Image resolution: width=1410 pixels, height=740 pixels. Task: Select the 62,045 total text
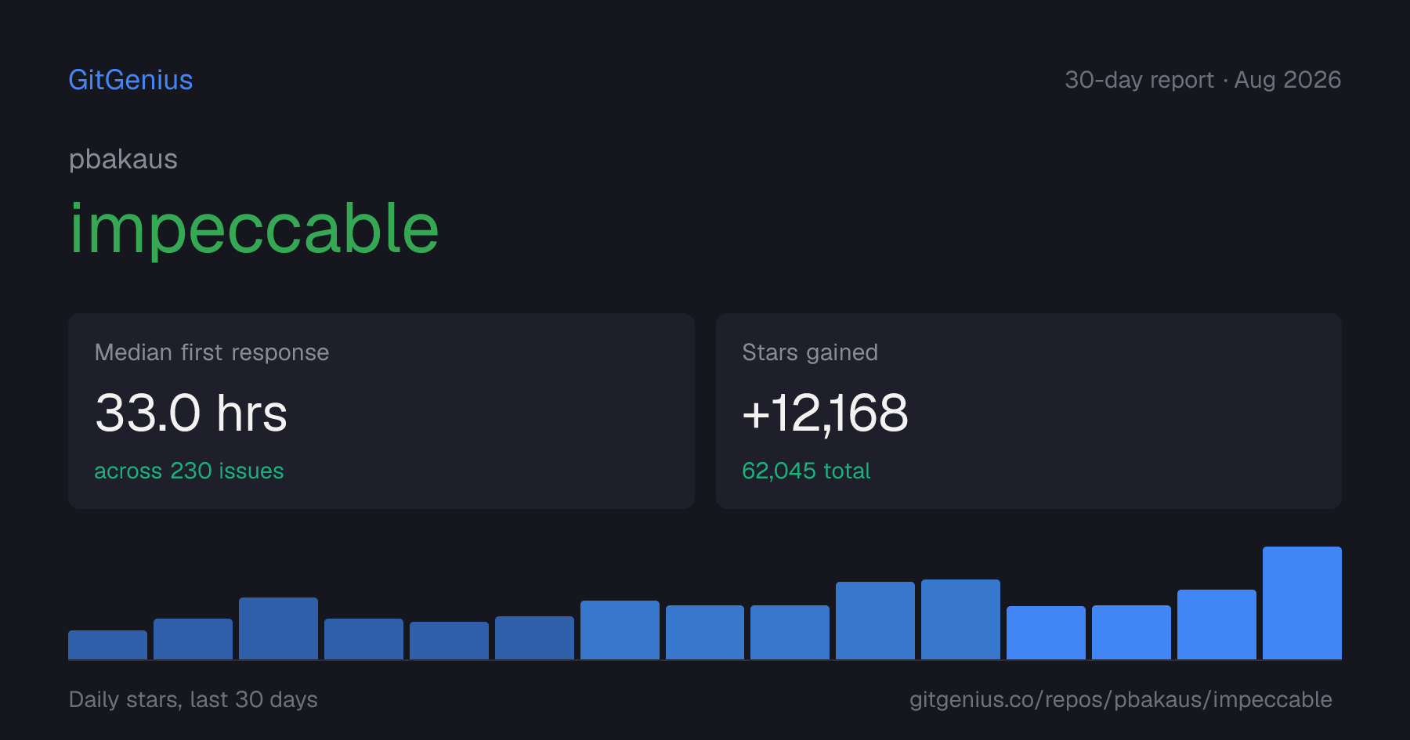(x=806, y=471)
